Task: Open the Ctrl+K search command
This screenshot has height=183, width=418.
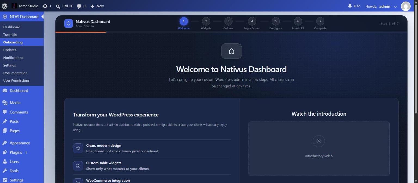Action: 64,6
